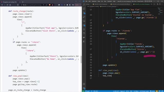This screenshot has height=92, width=164.
Task: Click CRLF line ending in status bar
Action: (131, 91)
